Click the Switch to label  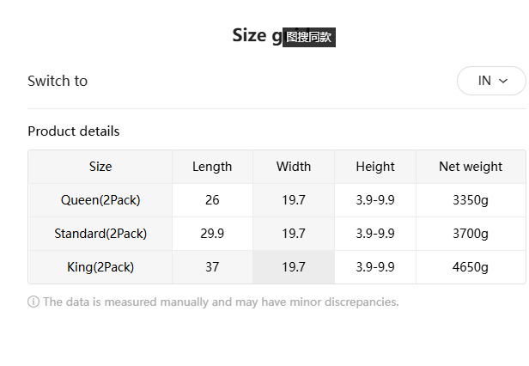click(58, 81)
